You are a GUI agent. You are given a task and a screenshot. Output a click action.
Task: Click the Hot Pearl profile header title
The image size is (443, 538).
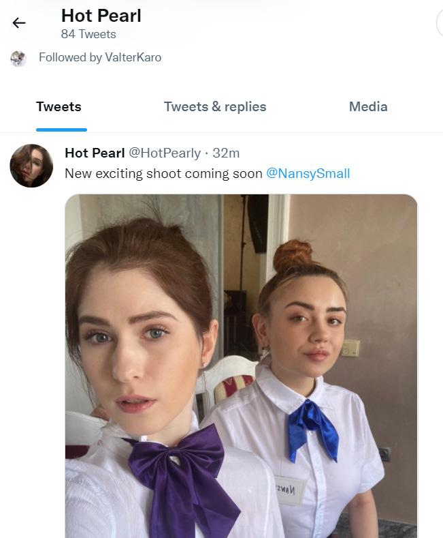[x=101, y=15]
